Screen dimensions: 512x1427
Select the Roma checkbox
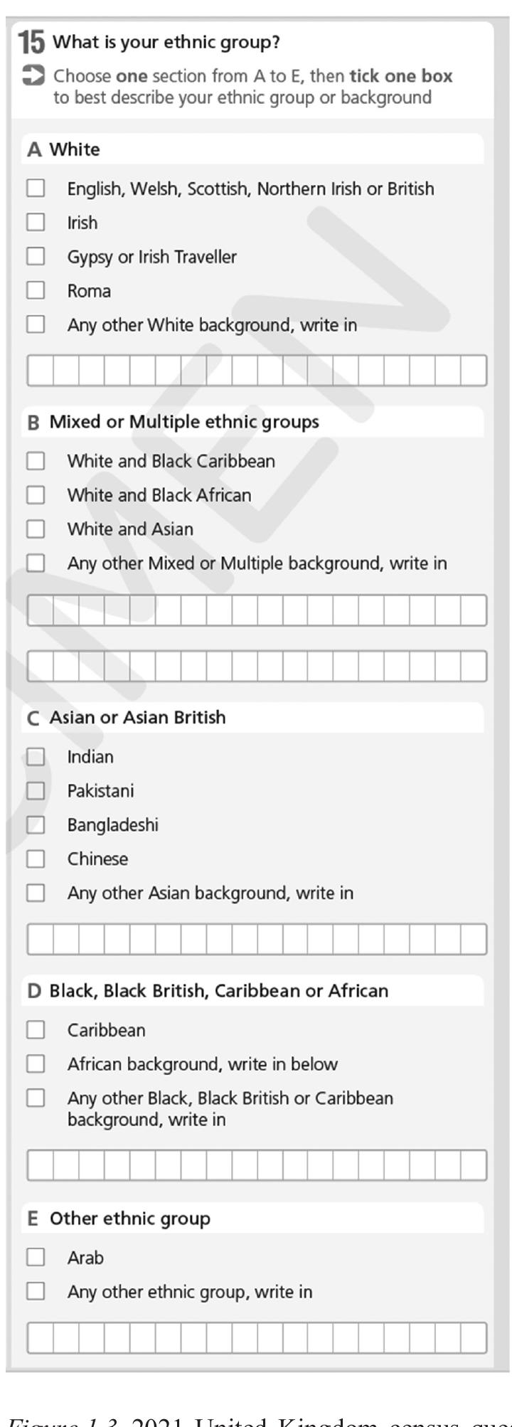click(x=36, y=290)
